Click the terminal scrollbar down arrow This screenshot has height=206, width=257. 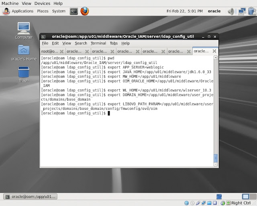[x=216, y=164]
